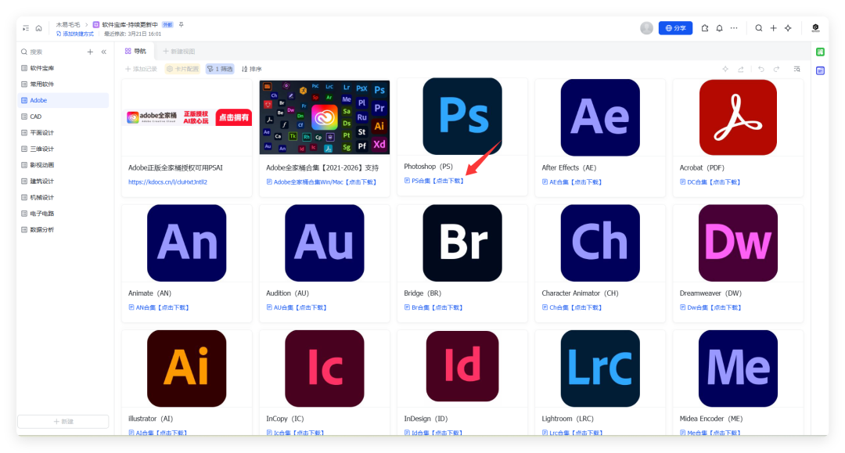The image size is (845, 453).
Task: Select 电子电路 sheet in sidebar
Action: click(x=63, y=214)
